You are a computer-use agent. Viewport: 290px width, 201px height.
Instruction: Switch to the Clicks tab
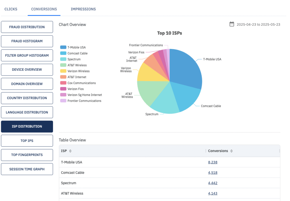[x=11, y=9]
